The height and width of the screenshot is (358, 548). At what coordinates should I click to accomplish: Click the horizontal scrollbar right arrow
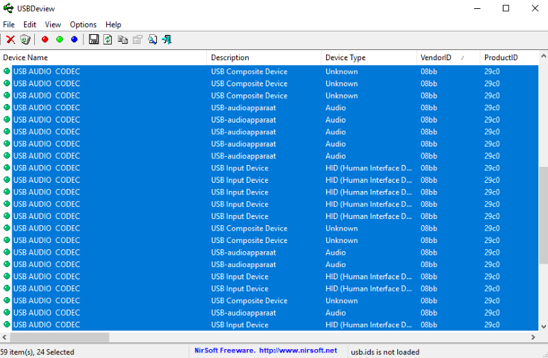pyautogui.click(x=534, y=337)
